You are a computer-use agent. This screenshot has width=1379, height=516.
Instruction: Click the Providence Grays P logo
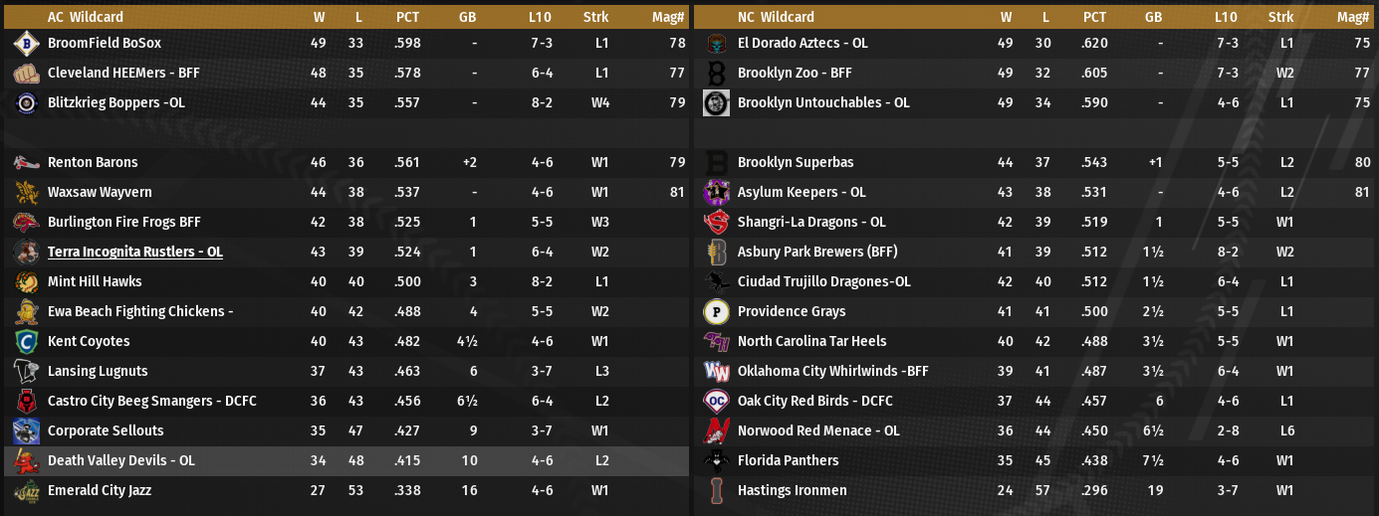(x=716, y=312)
